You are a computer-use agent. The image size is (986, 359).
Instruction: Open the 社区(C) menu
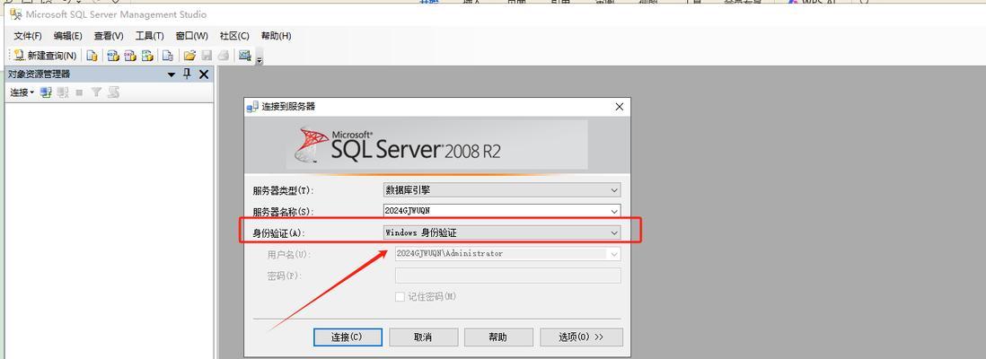tap(233, 36)
